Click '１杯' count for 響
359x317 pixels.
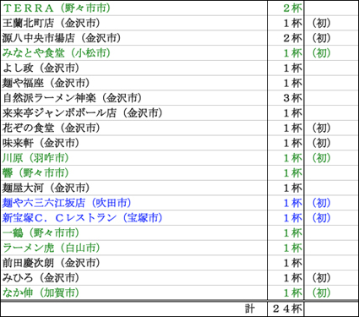292,173
